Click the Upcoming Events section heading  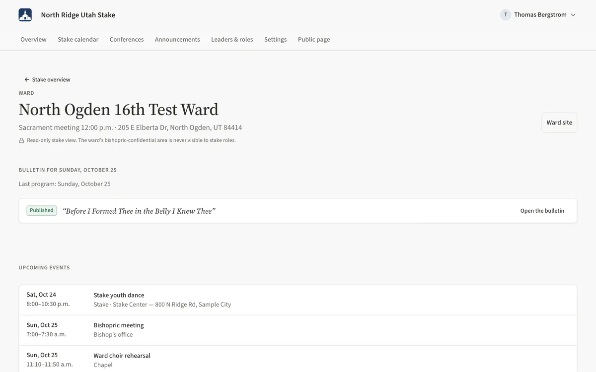pos(44,268)
